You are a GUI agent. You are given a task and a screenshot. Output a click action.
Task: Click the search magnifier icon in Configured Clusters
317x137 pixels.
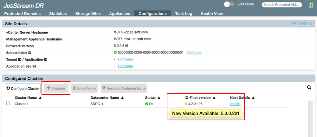309,88
